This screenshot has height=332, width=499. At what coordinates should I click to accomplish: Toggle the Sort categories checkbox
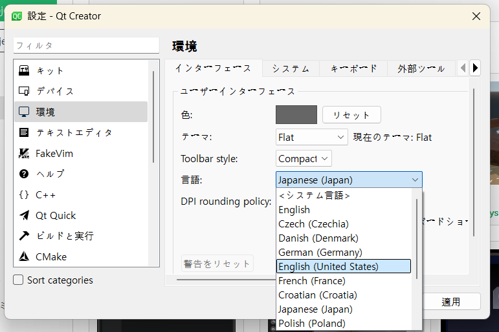click(18, 280)
